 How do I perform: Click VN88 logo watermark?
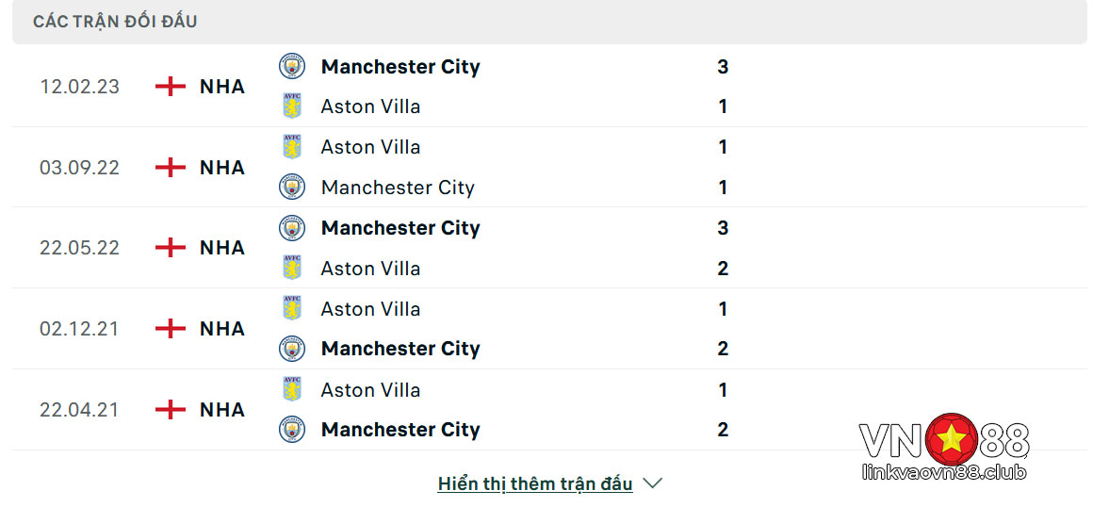[944, 448]
